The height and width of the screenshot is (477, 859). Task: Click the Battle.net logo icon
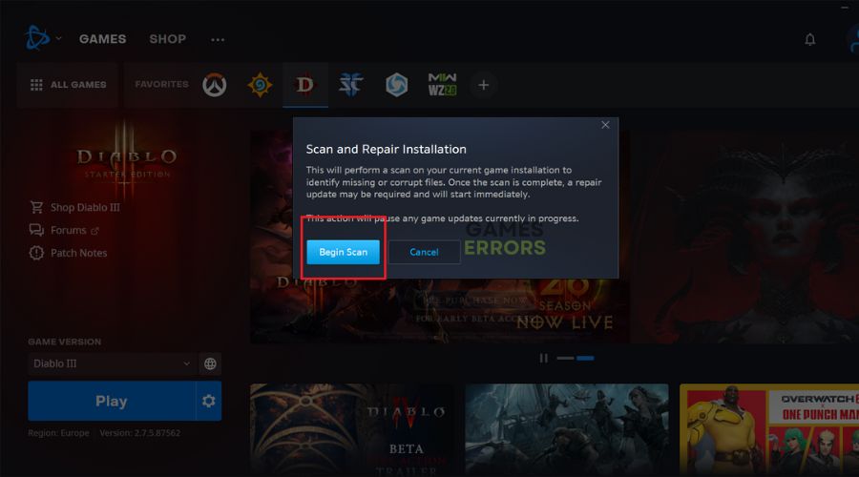[x=37, y=38]
